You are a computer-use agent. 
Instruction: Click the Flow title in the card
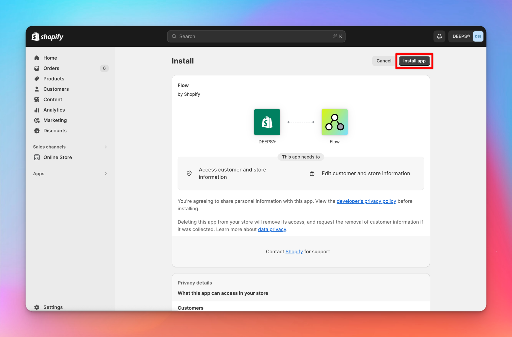tap(183, 85)
